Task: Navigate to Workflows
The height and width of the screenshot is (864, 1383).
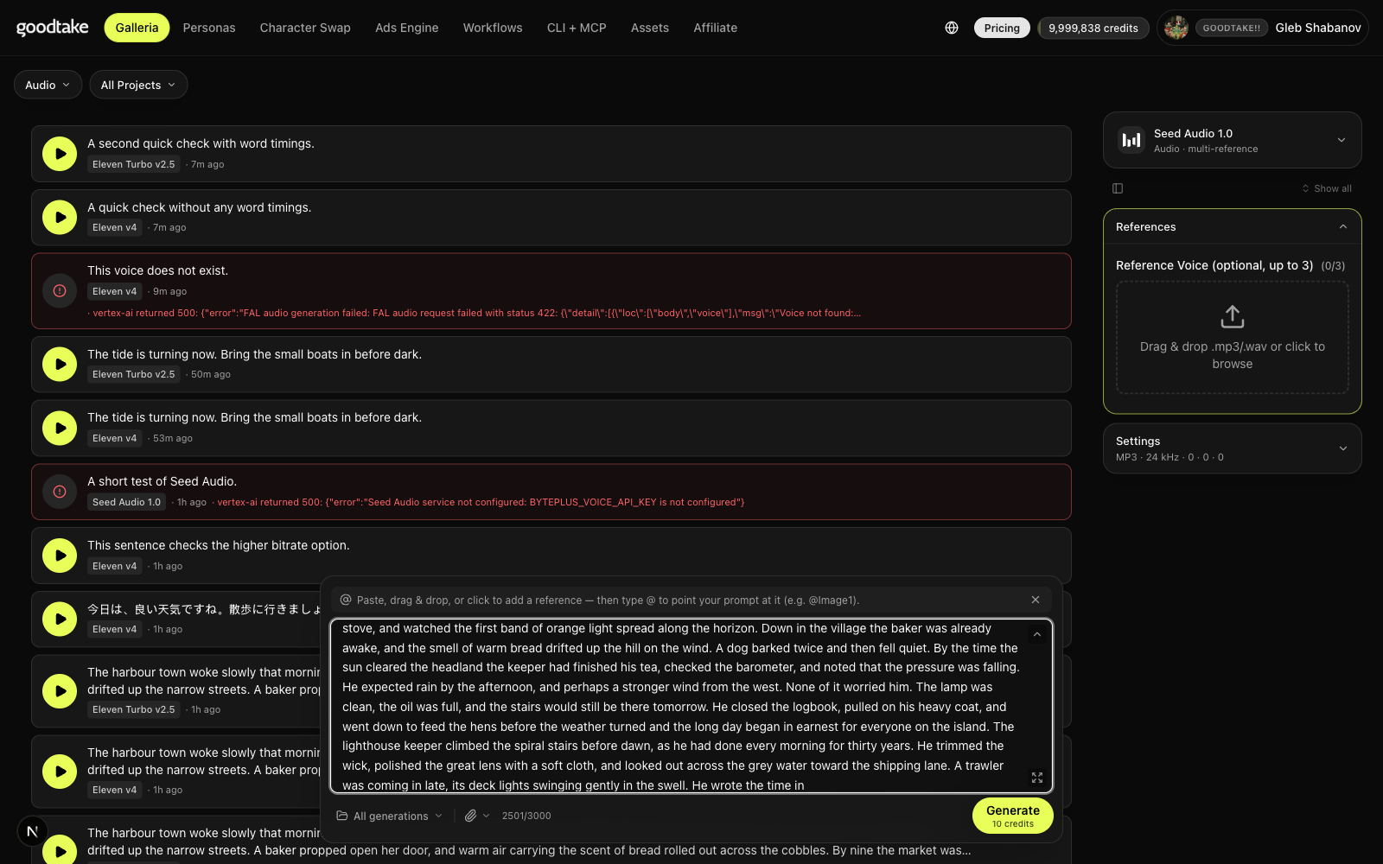Action: tap(493, 28)
